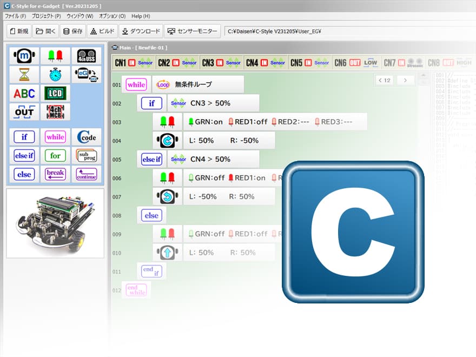Toggle CN4 port IN Sensor setting
Viewport: 476px width, 357px height.
(266, 63)
